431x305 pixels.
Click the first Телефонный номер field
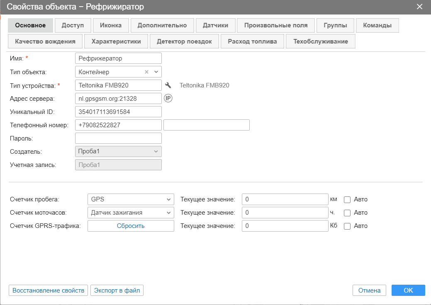coord(119,125)
